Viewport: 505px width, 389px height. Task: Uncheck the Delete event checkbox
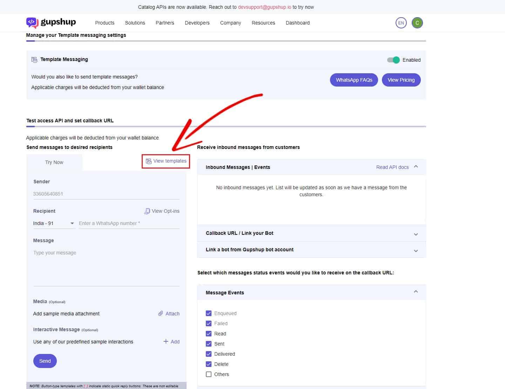click(209, 364)
